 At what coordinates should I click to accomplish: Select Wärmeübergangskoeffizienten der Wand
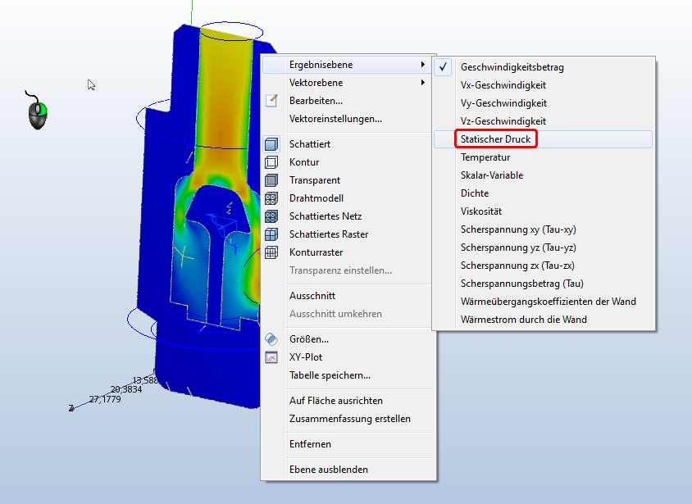pos(544,302)
